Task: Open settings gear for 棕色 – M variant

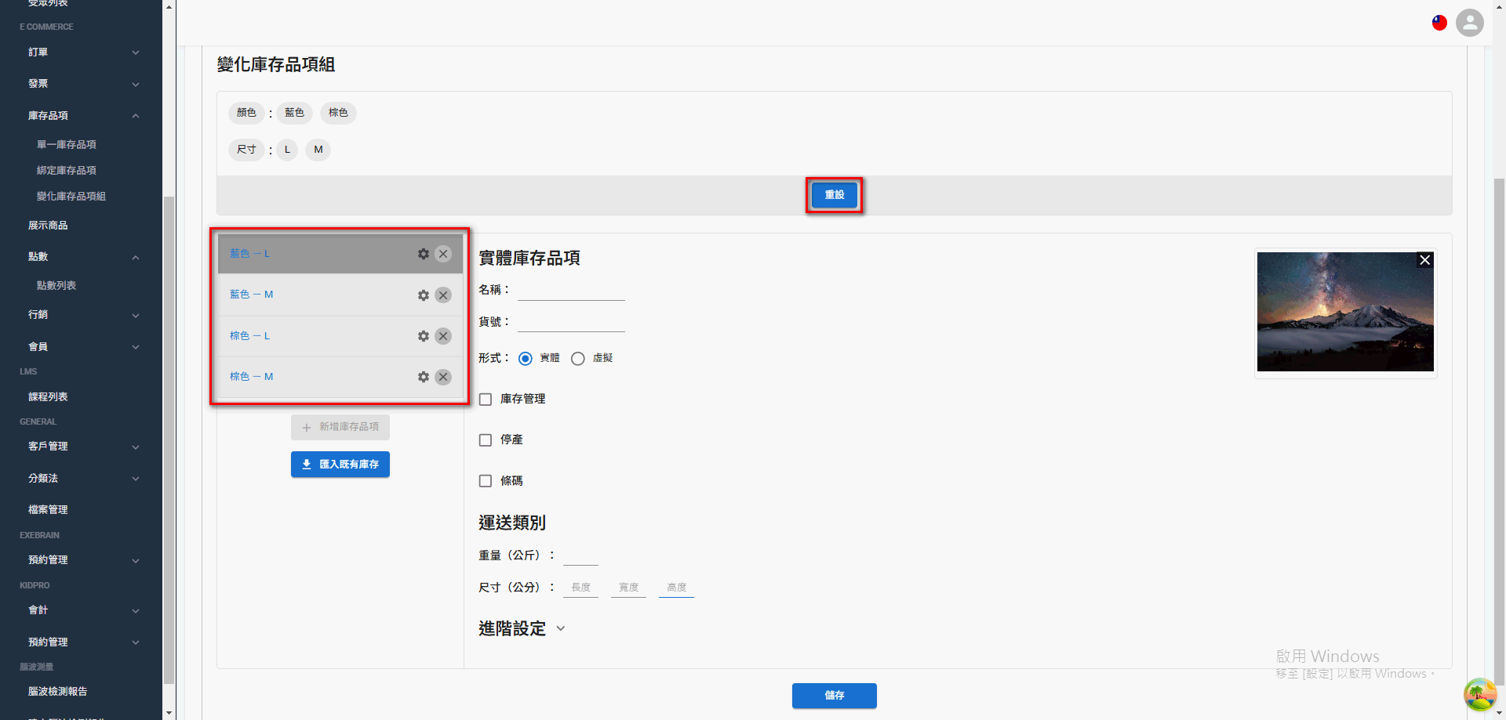Action: click(424, 377)
